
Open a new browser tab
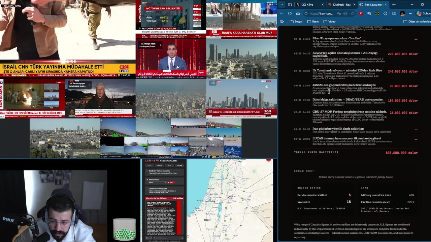(x=394, y=5)
